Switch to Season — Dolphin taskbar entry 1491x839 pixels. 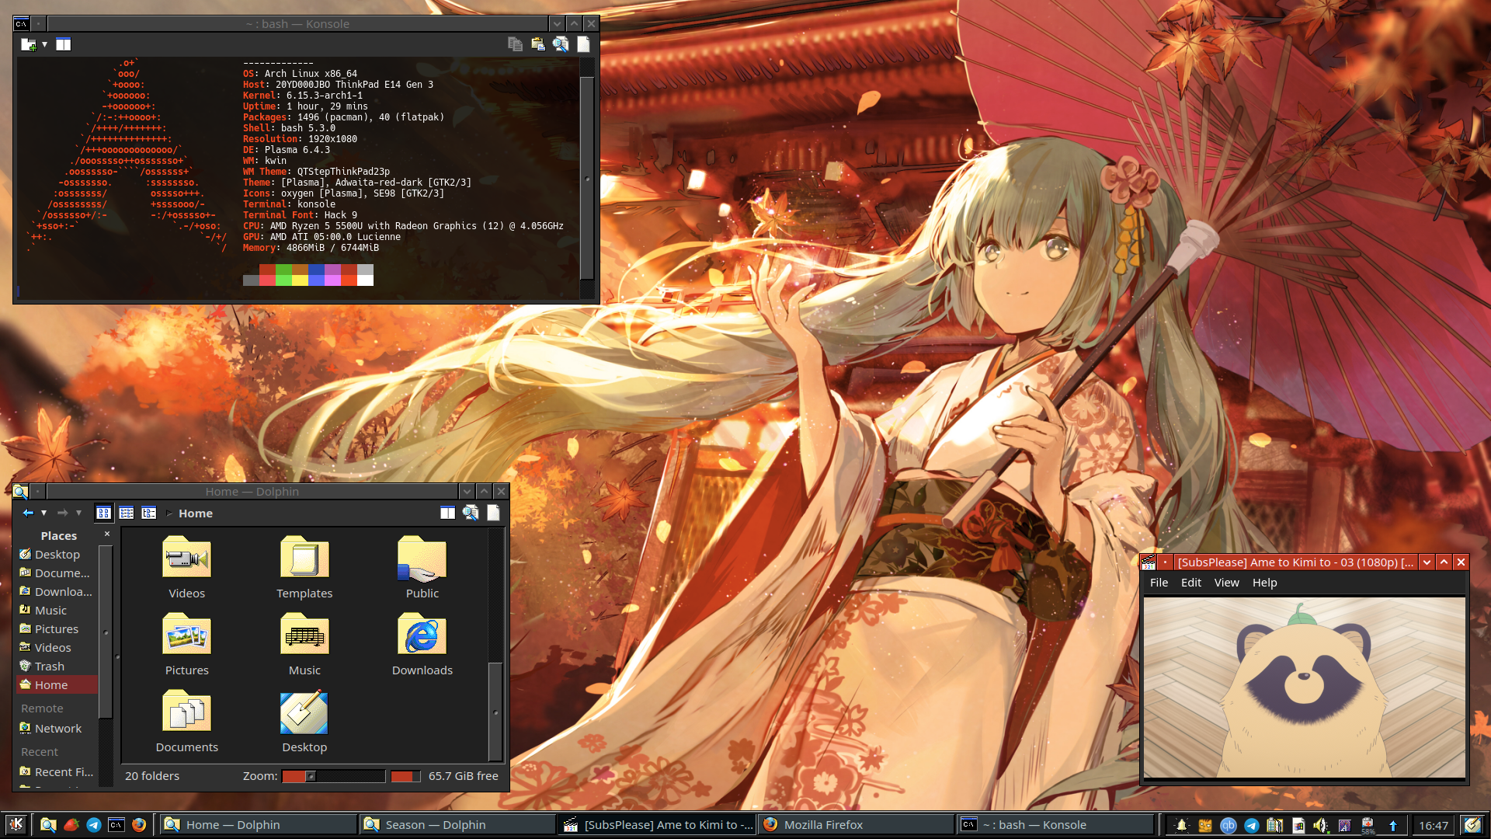(457, 824)
